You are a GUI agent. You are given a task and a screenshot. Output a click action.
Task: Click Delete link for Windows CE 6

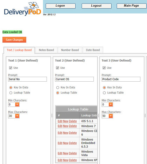point(73,133)
